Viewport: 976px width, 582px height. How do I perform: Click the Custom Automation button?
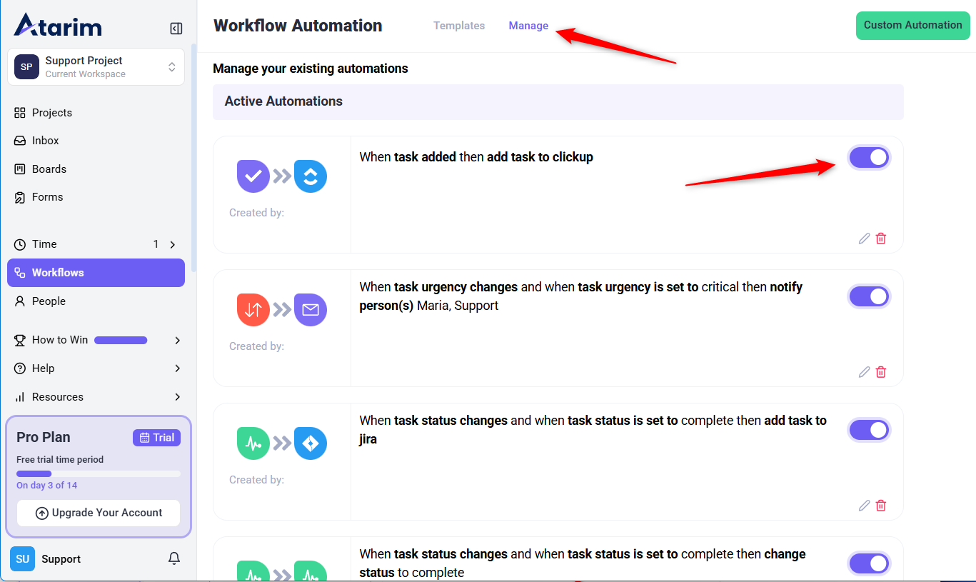[912, 25]
